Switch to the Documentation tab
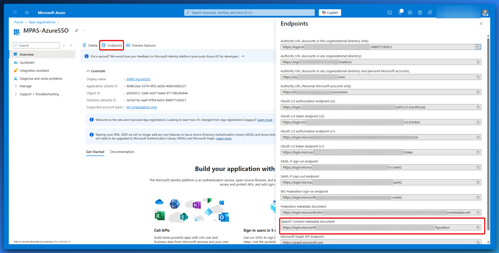The height and width of the screenshot is (253, 499). click(x=122, y=152)
